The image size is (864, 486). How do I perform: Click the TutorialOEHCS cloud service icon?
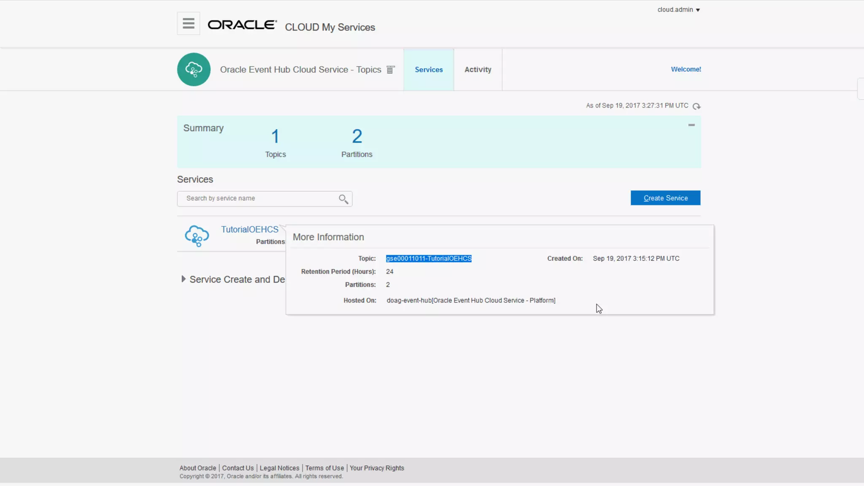point(197,236)
